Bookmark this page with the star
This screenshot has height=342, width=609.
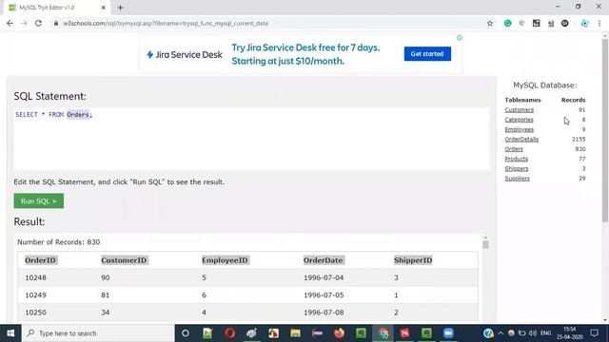(490, 23)
